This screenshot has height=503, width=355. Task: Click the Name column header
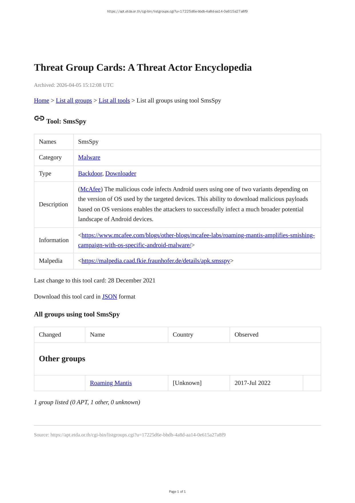pyautogui.click(x=97, y=335)
